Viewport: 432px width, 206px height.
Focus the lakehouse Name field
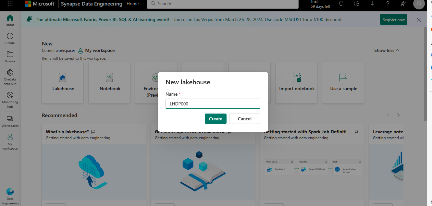(213, 104)
